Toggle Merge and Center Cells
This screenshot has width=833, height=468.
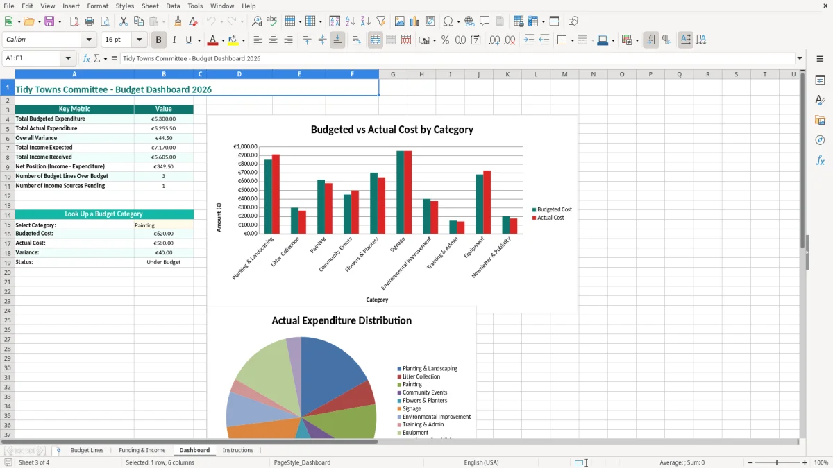(x=376, y=40)
